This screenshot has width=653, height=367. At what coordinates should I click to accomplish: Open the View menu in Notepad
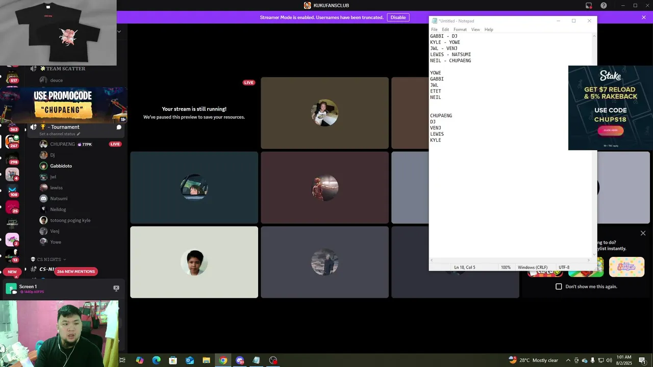pyautogui.click(x=475, y=30)
